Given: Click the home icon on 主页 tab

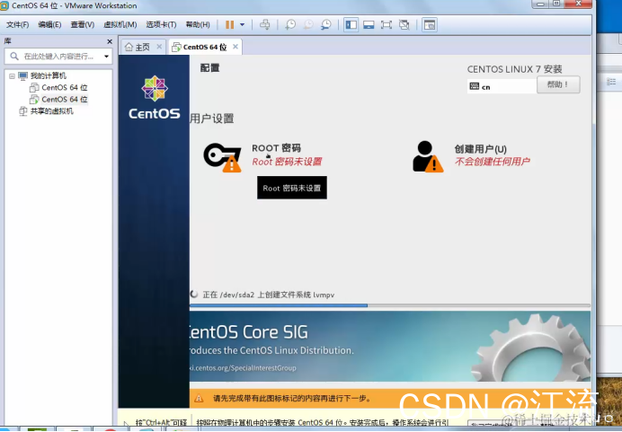Looking at the screenshot, I should (x=129, y=48).
